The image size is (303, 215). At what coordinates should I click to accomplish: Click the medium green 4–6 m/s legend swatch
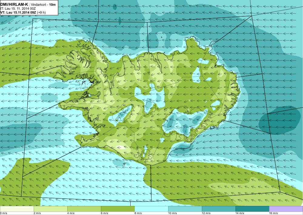(84, 209)
